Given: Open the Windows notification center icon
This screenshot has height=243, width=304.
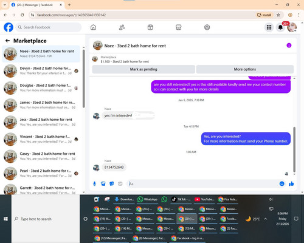Looking at the screenshot, I should [x=296, y=219].
